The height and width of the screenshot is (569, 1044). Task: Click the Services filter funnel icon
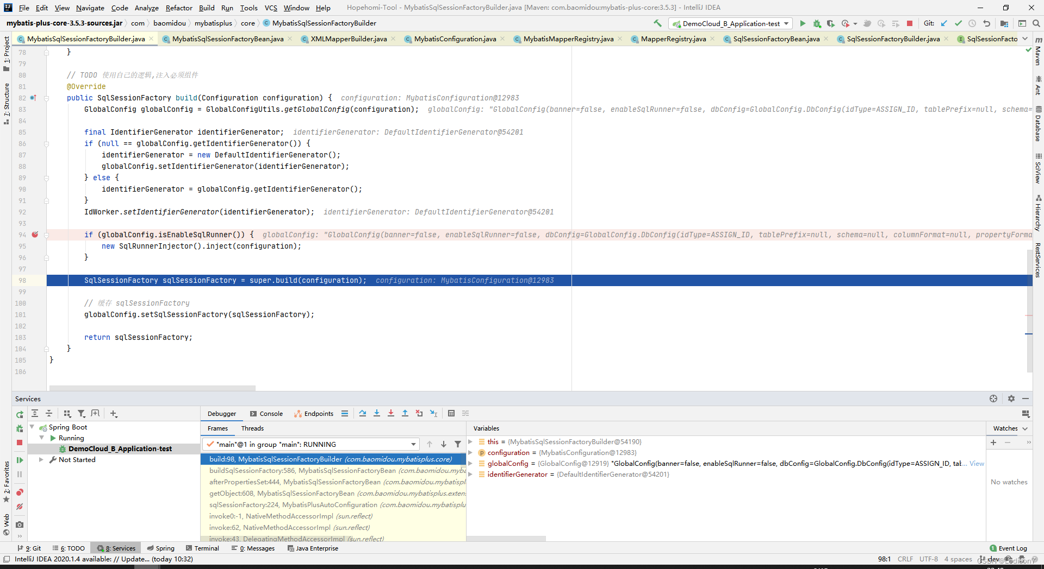[x=82, y=413]
